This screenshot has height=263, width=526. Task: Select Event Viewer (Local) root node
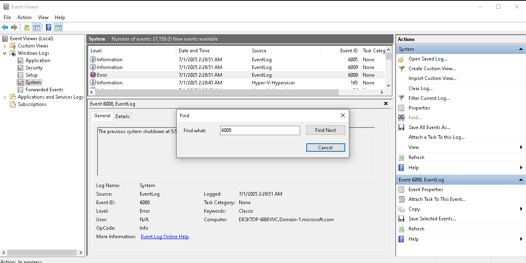click(31, 39)
